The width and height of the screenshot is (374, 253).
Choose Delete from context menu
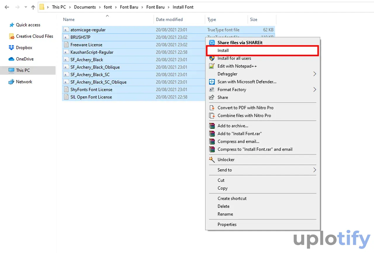point(224,206)
